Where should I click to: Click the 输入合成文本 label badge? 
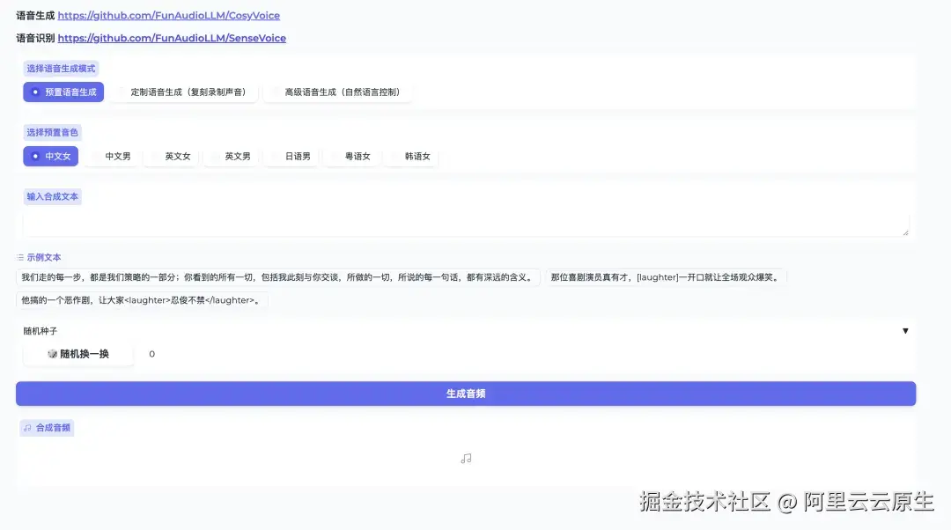[52, 196]
